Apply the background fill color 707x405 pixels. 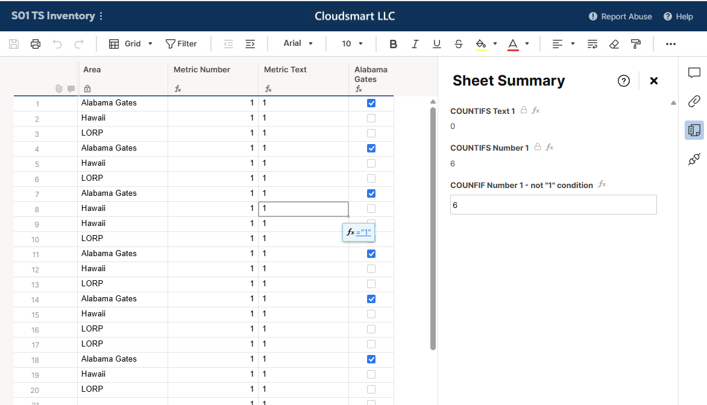point(481,44)
